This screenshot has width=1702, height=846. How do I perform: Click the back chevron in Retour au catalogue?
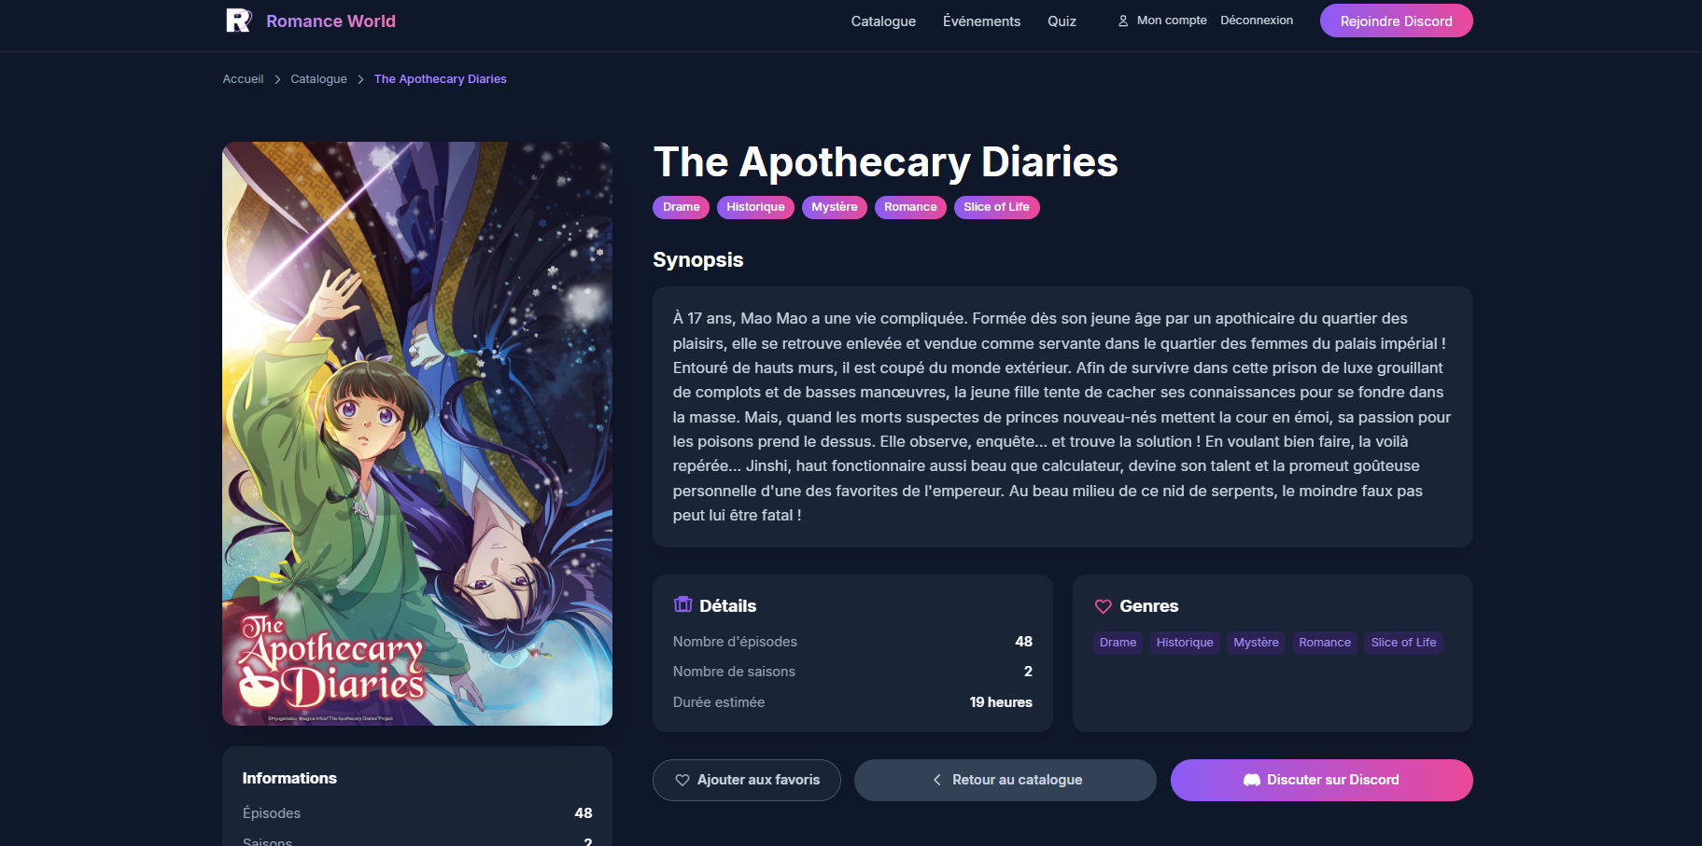pos(936,780)
